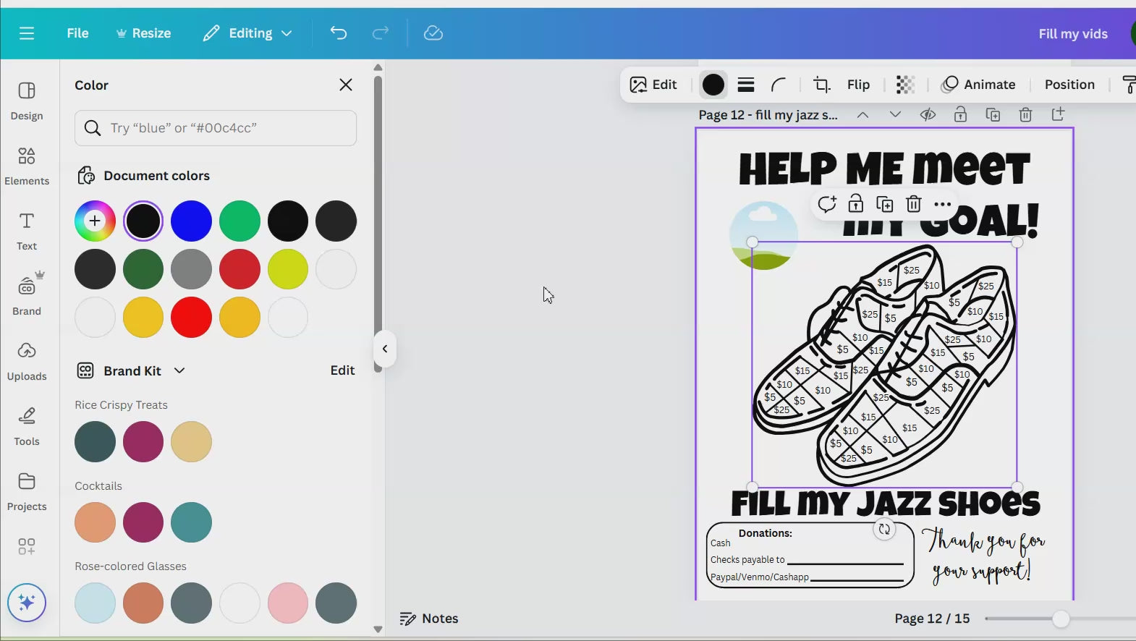Click the color search input field
Screen dimensions: 1136x641
coord(216,128)
